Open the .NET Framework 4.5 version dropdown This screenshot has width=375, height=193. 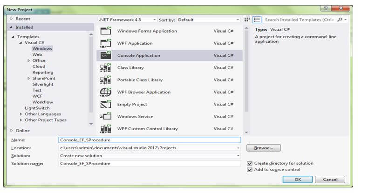128,20
